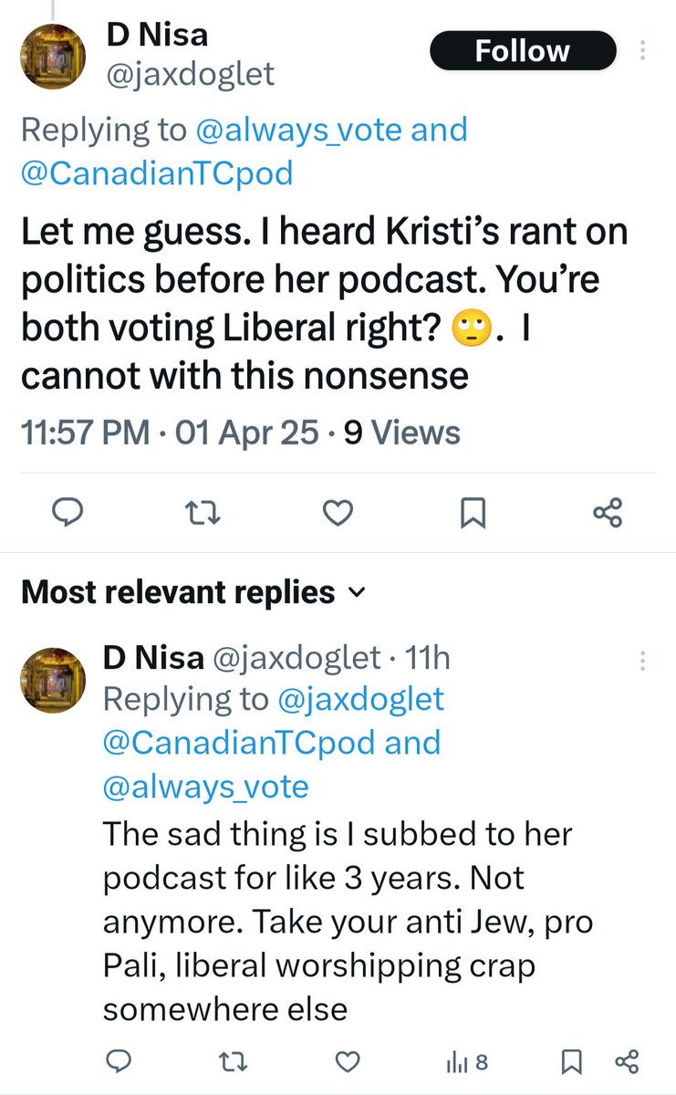The height and width of the screenshot is (1095, 676).
Task: Reply to the second tweet
Action: tap(117, 1061)
